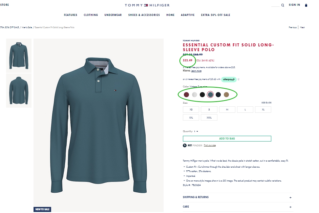Open the Size Guide link

point(266,103)
